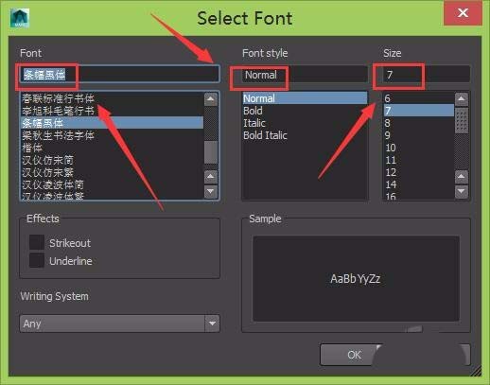Viewport: 490px width, 385px height.
Task: Pick size 10 in the size list
Action: tap(419, 148)
